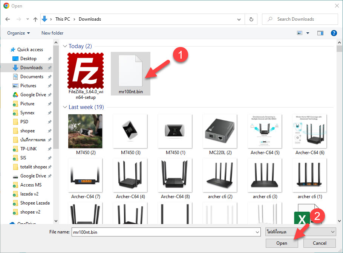Image resolution: width=343 pixels, height=253 pixels.
Task: Click the Forward navigation arrow
Action: (x=19, y=19)
